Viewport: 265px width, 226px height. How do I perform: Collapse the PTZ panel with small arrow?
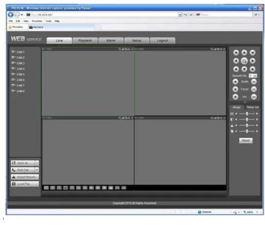tap(245, 102)
